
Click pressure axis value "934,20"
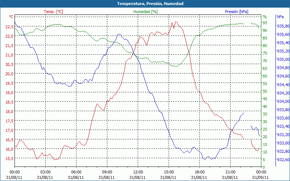click(x=283, y=93)
